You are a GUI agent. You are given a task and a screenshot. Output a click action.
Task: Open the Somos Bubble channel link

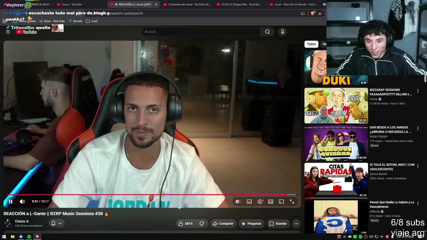click(x=378, y=174)
